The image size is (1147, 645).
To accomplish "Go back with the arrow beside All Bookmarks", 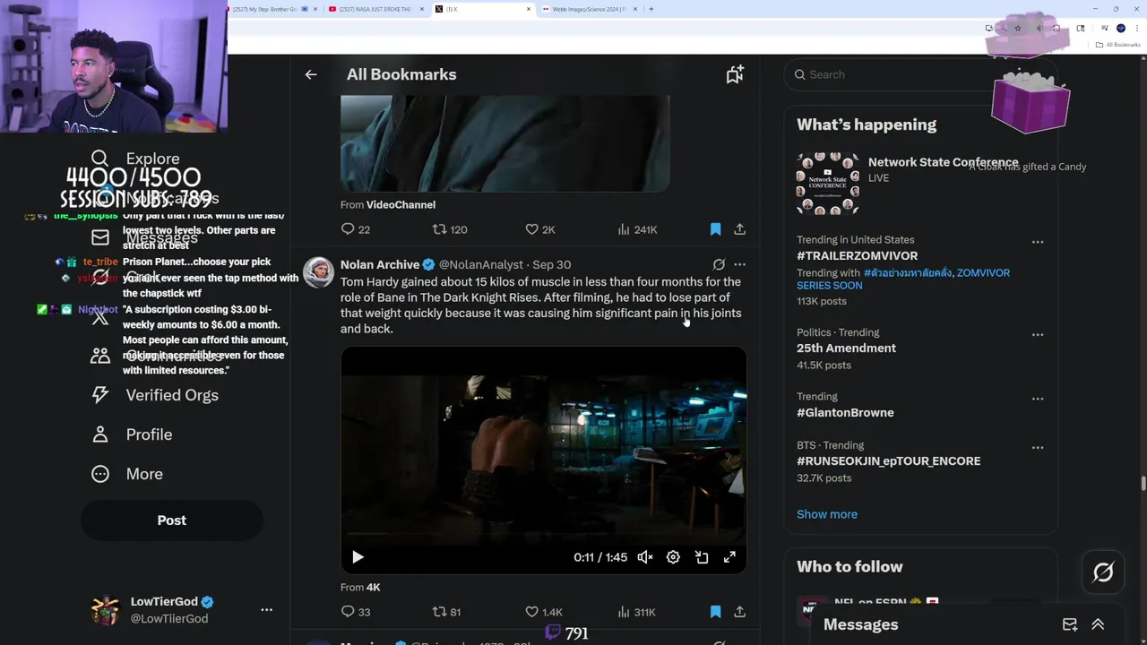I will [311, 74].
